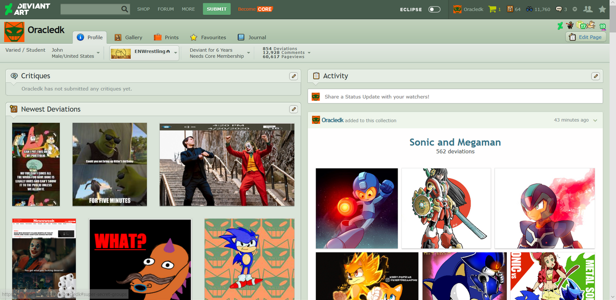
Task: Expand the round arrow menu in header
Action: (575, 9)
